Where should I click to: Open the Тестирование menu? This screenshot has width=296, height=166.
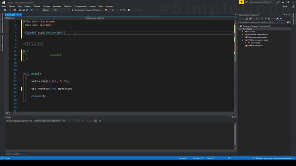tap(80, 6)
